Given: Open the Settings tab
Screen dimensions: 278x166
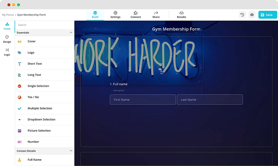Looking at the screenshot, I should [115, 15].
